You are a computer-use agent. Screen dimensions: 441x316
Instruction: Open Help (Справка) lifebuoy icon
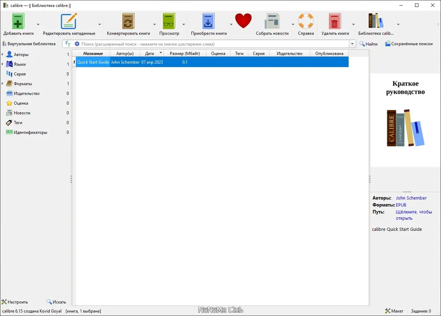[x=306, y=21]
